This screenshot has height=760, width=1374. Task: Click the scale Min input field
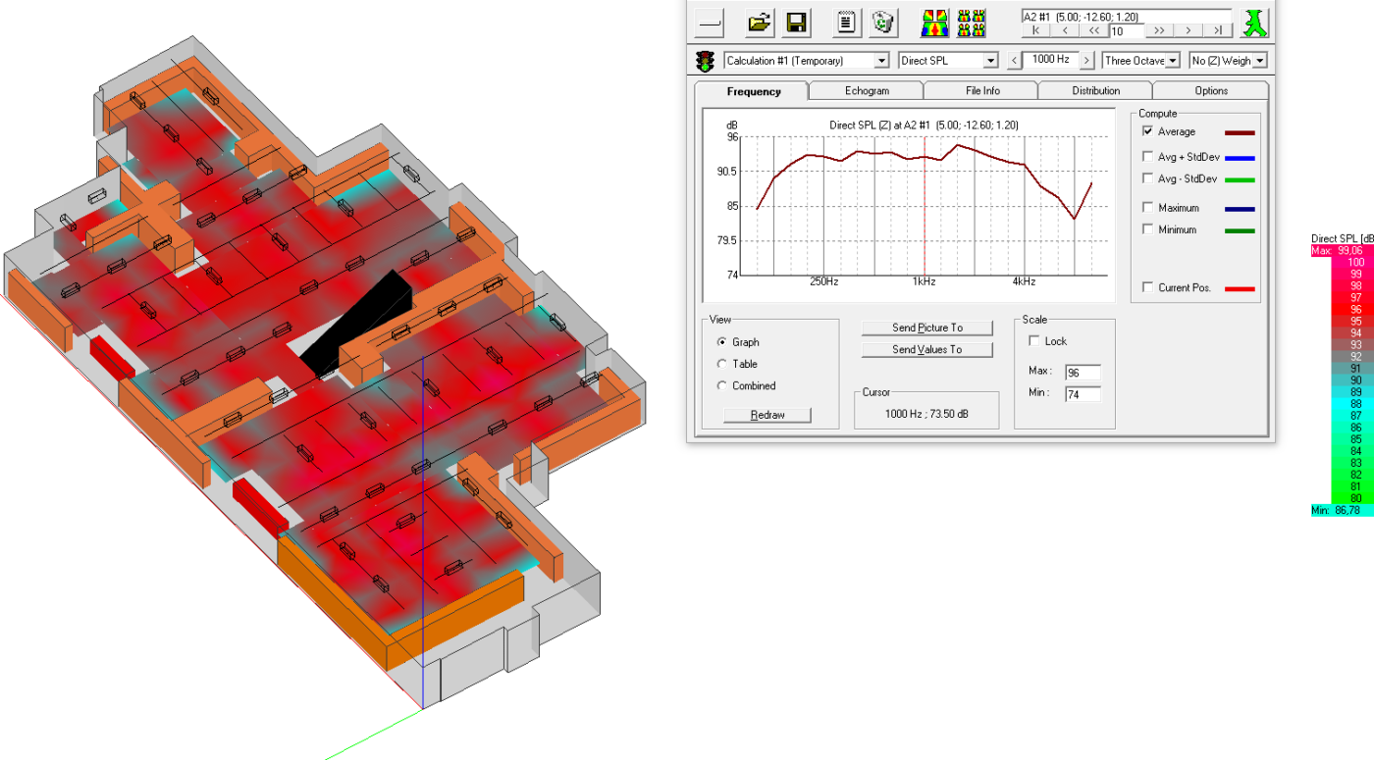click(1083, 393)
